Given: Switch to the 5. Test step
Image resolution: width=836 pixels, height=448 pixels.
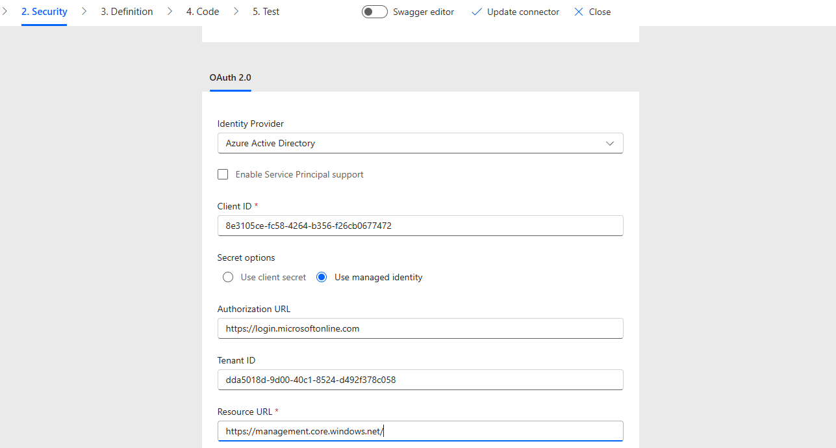Looking at the screenshot, I should 266,12.
